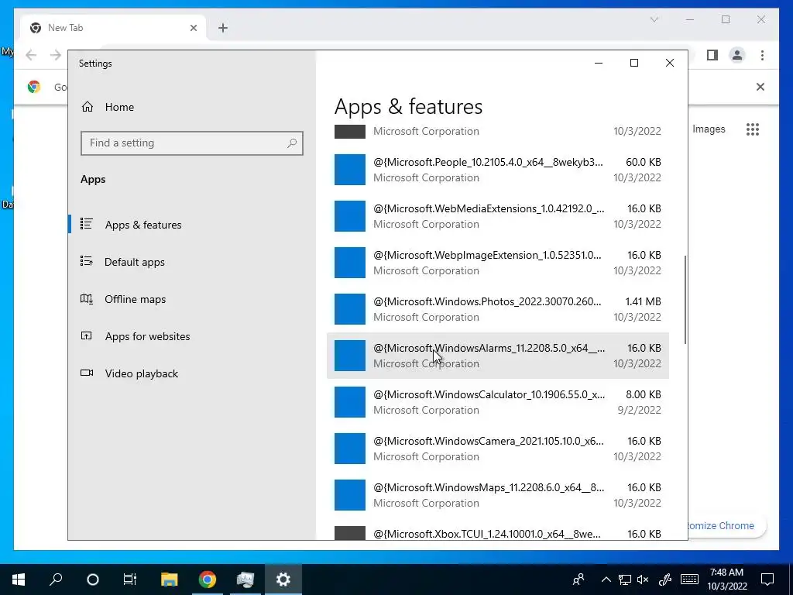793x595 pixels.
Task: Select the WebpImageExtension app tile icon
Action: point(350,263)
